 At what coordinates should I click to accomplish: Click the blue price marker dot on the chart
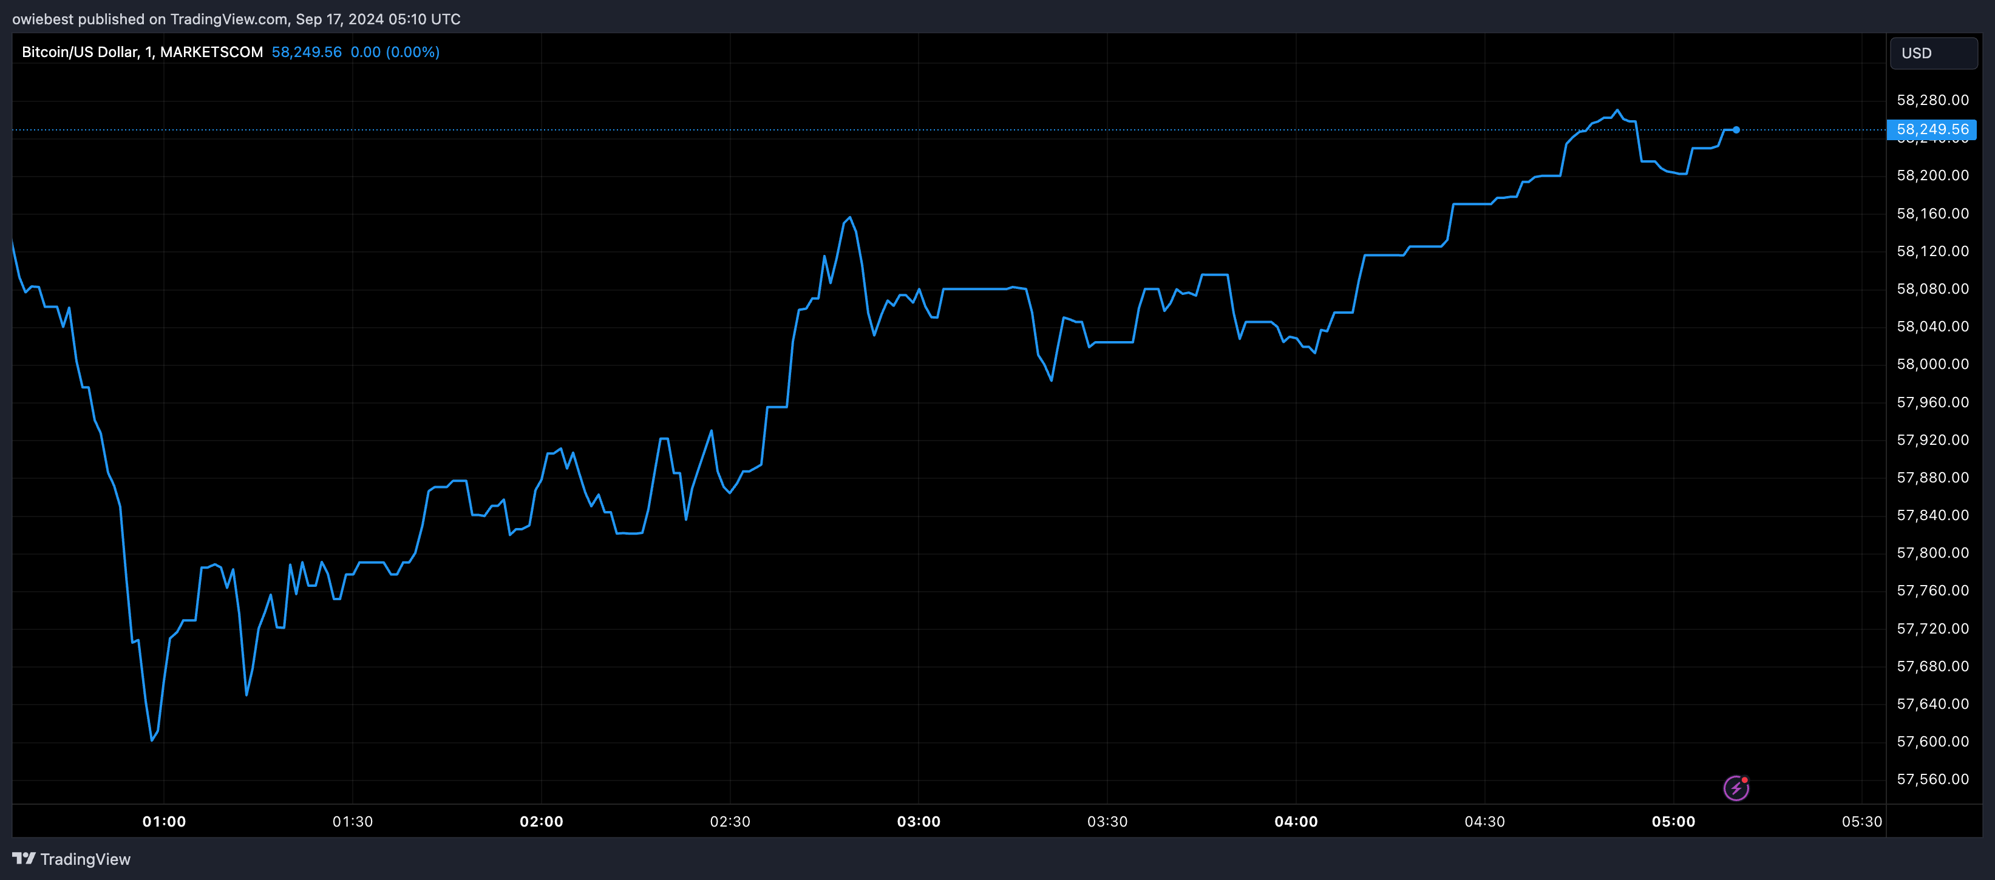click(x=1736, y=130)
